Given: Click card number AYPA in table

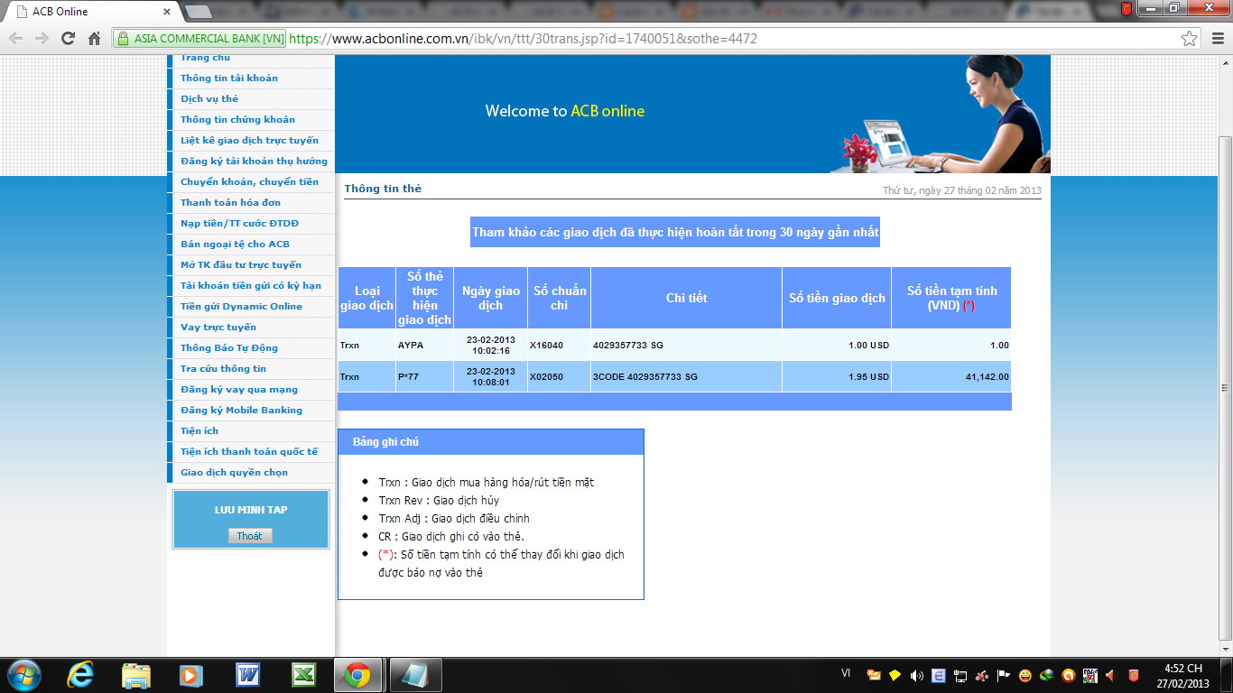Looking at the screenshot, I should [x=411, y=346].
